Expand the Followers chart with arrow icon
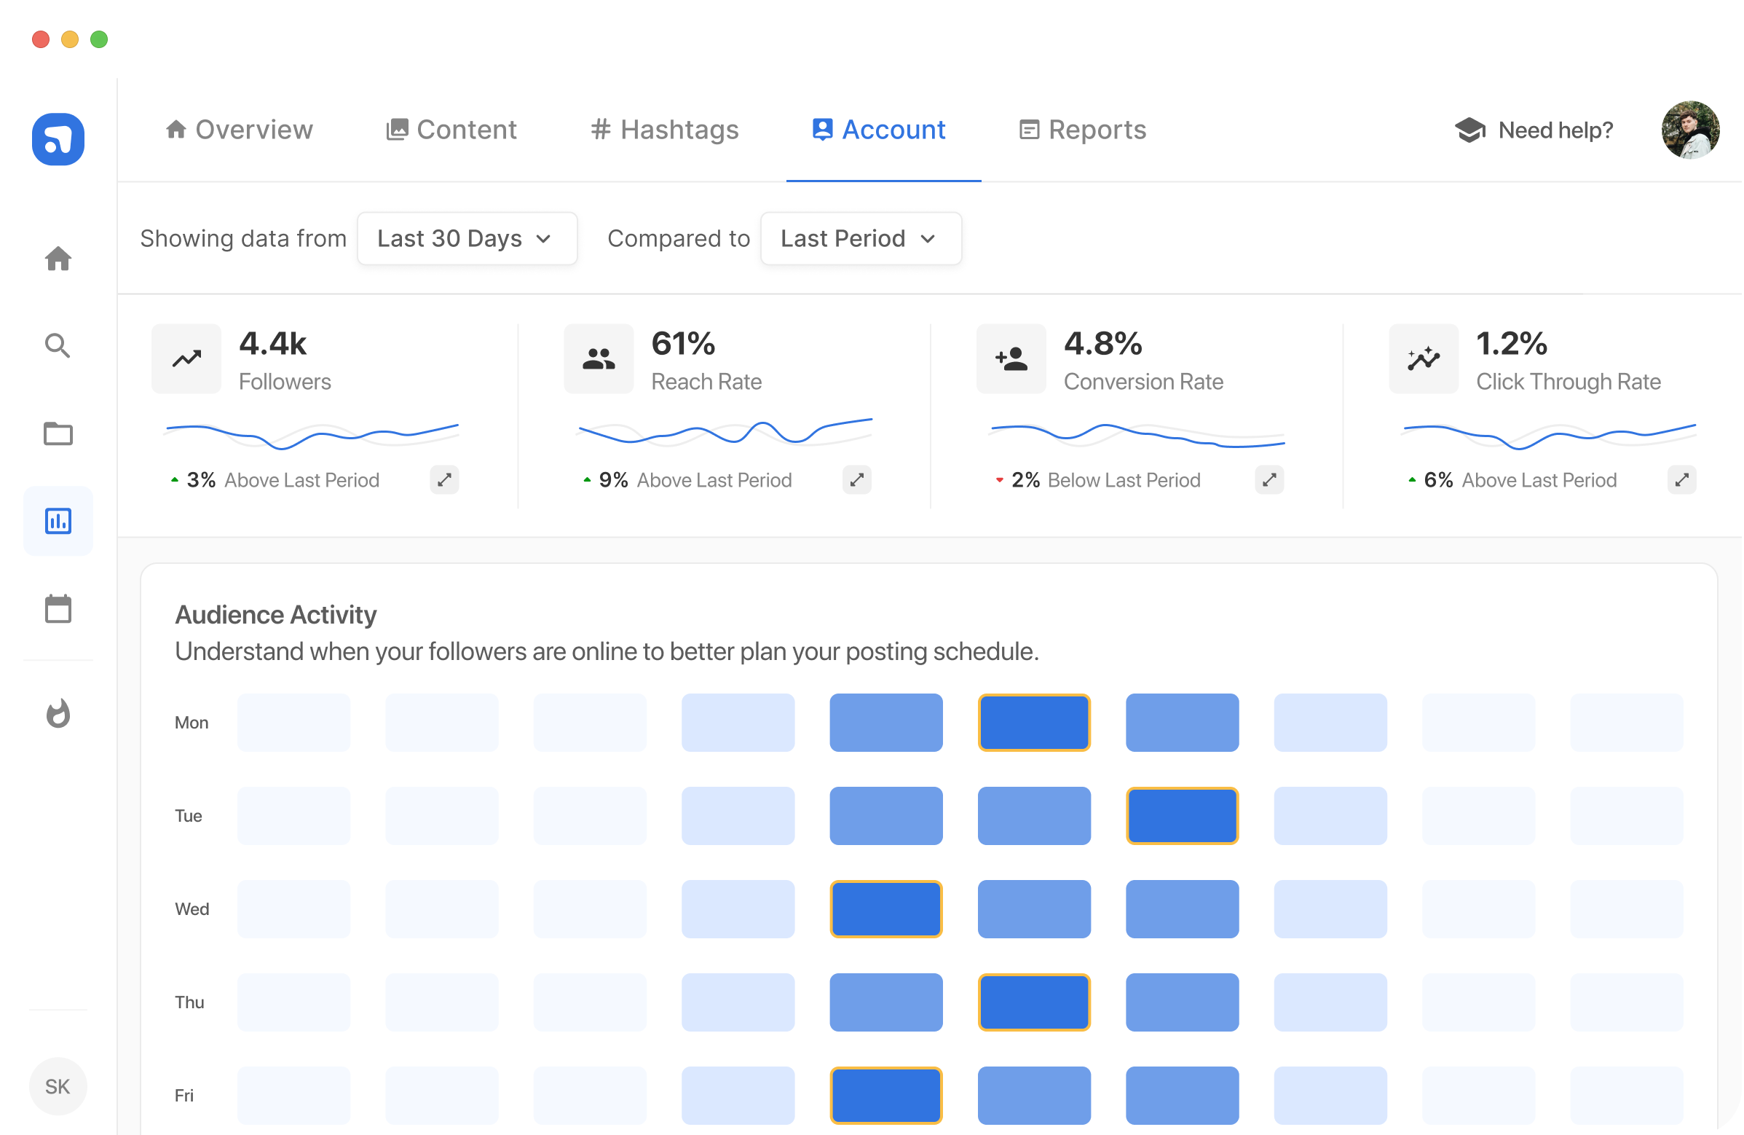This screenshot has width=1744, height=1135. 444,479
